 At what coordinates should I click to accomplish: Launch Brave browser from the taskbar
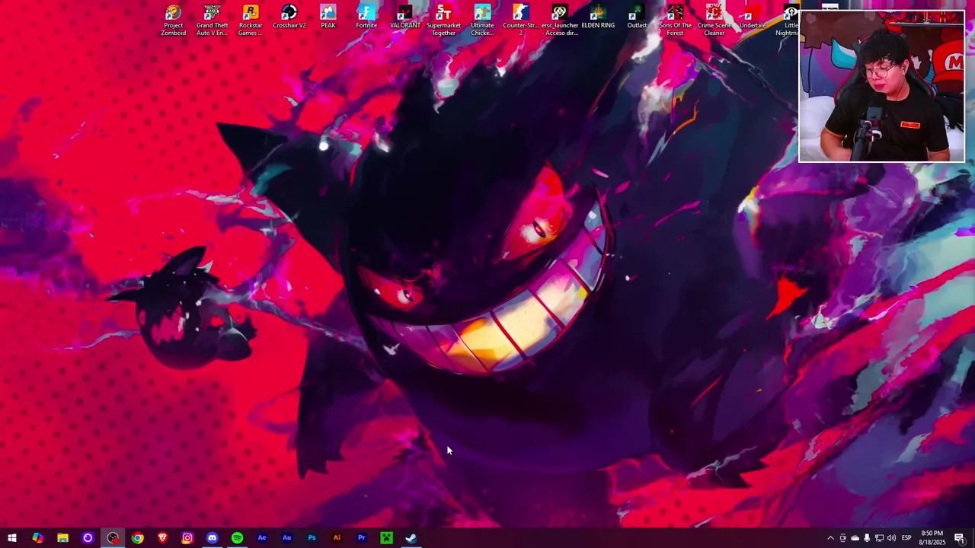pyautogui.click(x=162, y=538)
